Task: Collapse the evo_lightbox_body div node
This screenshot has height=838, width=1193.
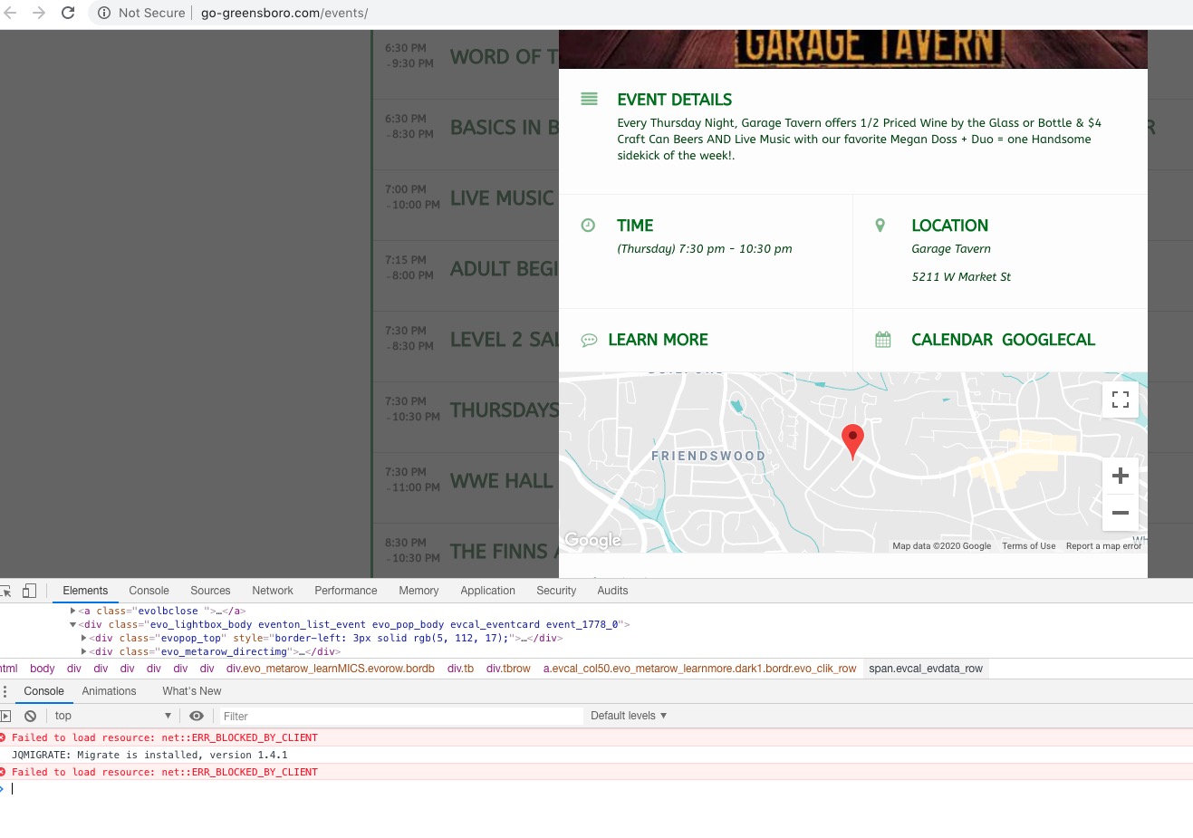Action: click(73, 624)
